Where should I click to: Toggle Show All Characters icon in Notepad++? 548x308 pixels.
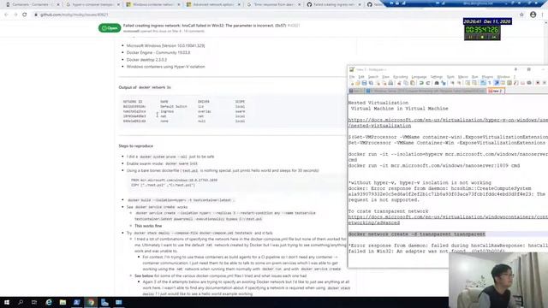490,83
